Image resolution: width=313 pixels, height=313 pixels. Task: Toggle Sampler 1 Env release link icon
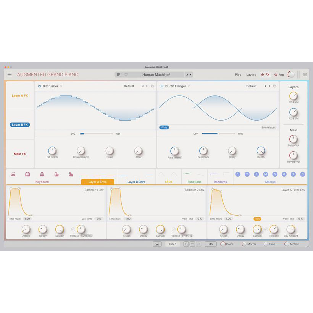pyautogui.click(x=73, y=229)
